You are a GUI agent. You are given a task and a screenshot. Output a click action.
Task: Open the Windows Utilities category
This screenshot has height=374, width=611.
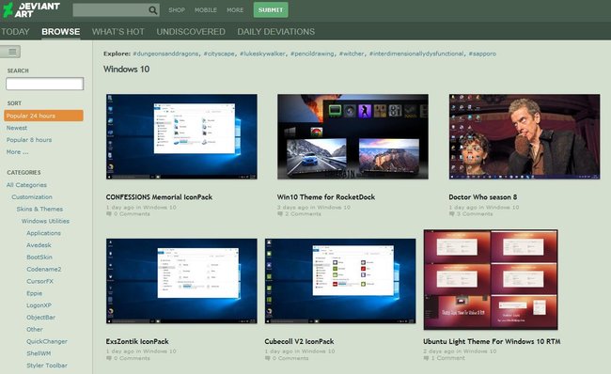pos(46,221)
